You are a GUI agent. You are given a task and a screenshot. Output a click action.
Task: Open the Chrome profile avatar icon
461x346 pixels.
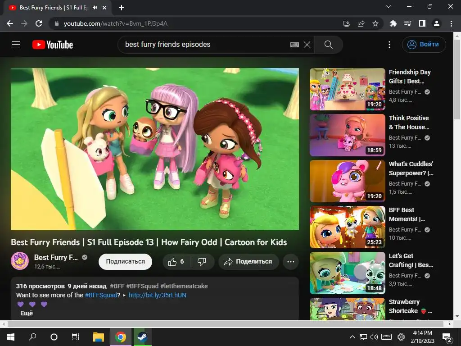(437, 23)
